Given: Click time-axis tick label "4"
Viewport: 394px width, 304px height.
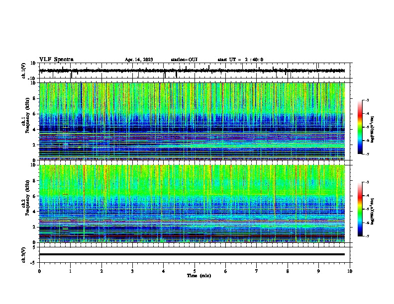Looking at the screenshot, I should point(164,271).
